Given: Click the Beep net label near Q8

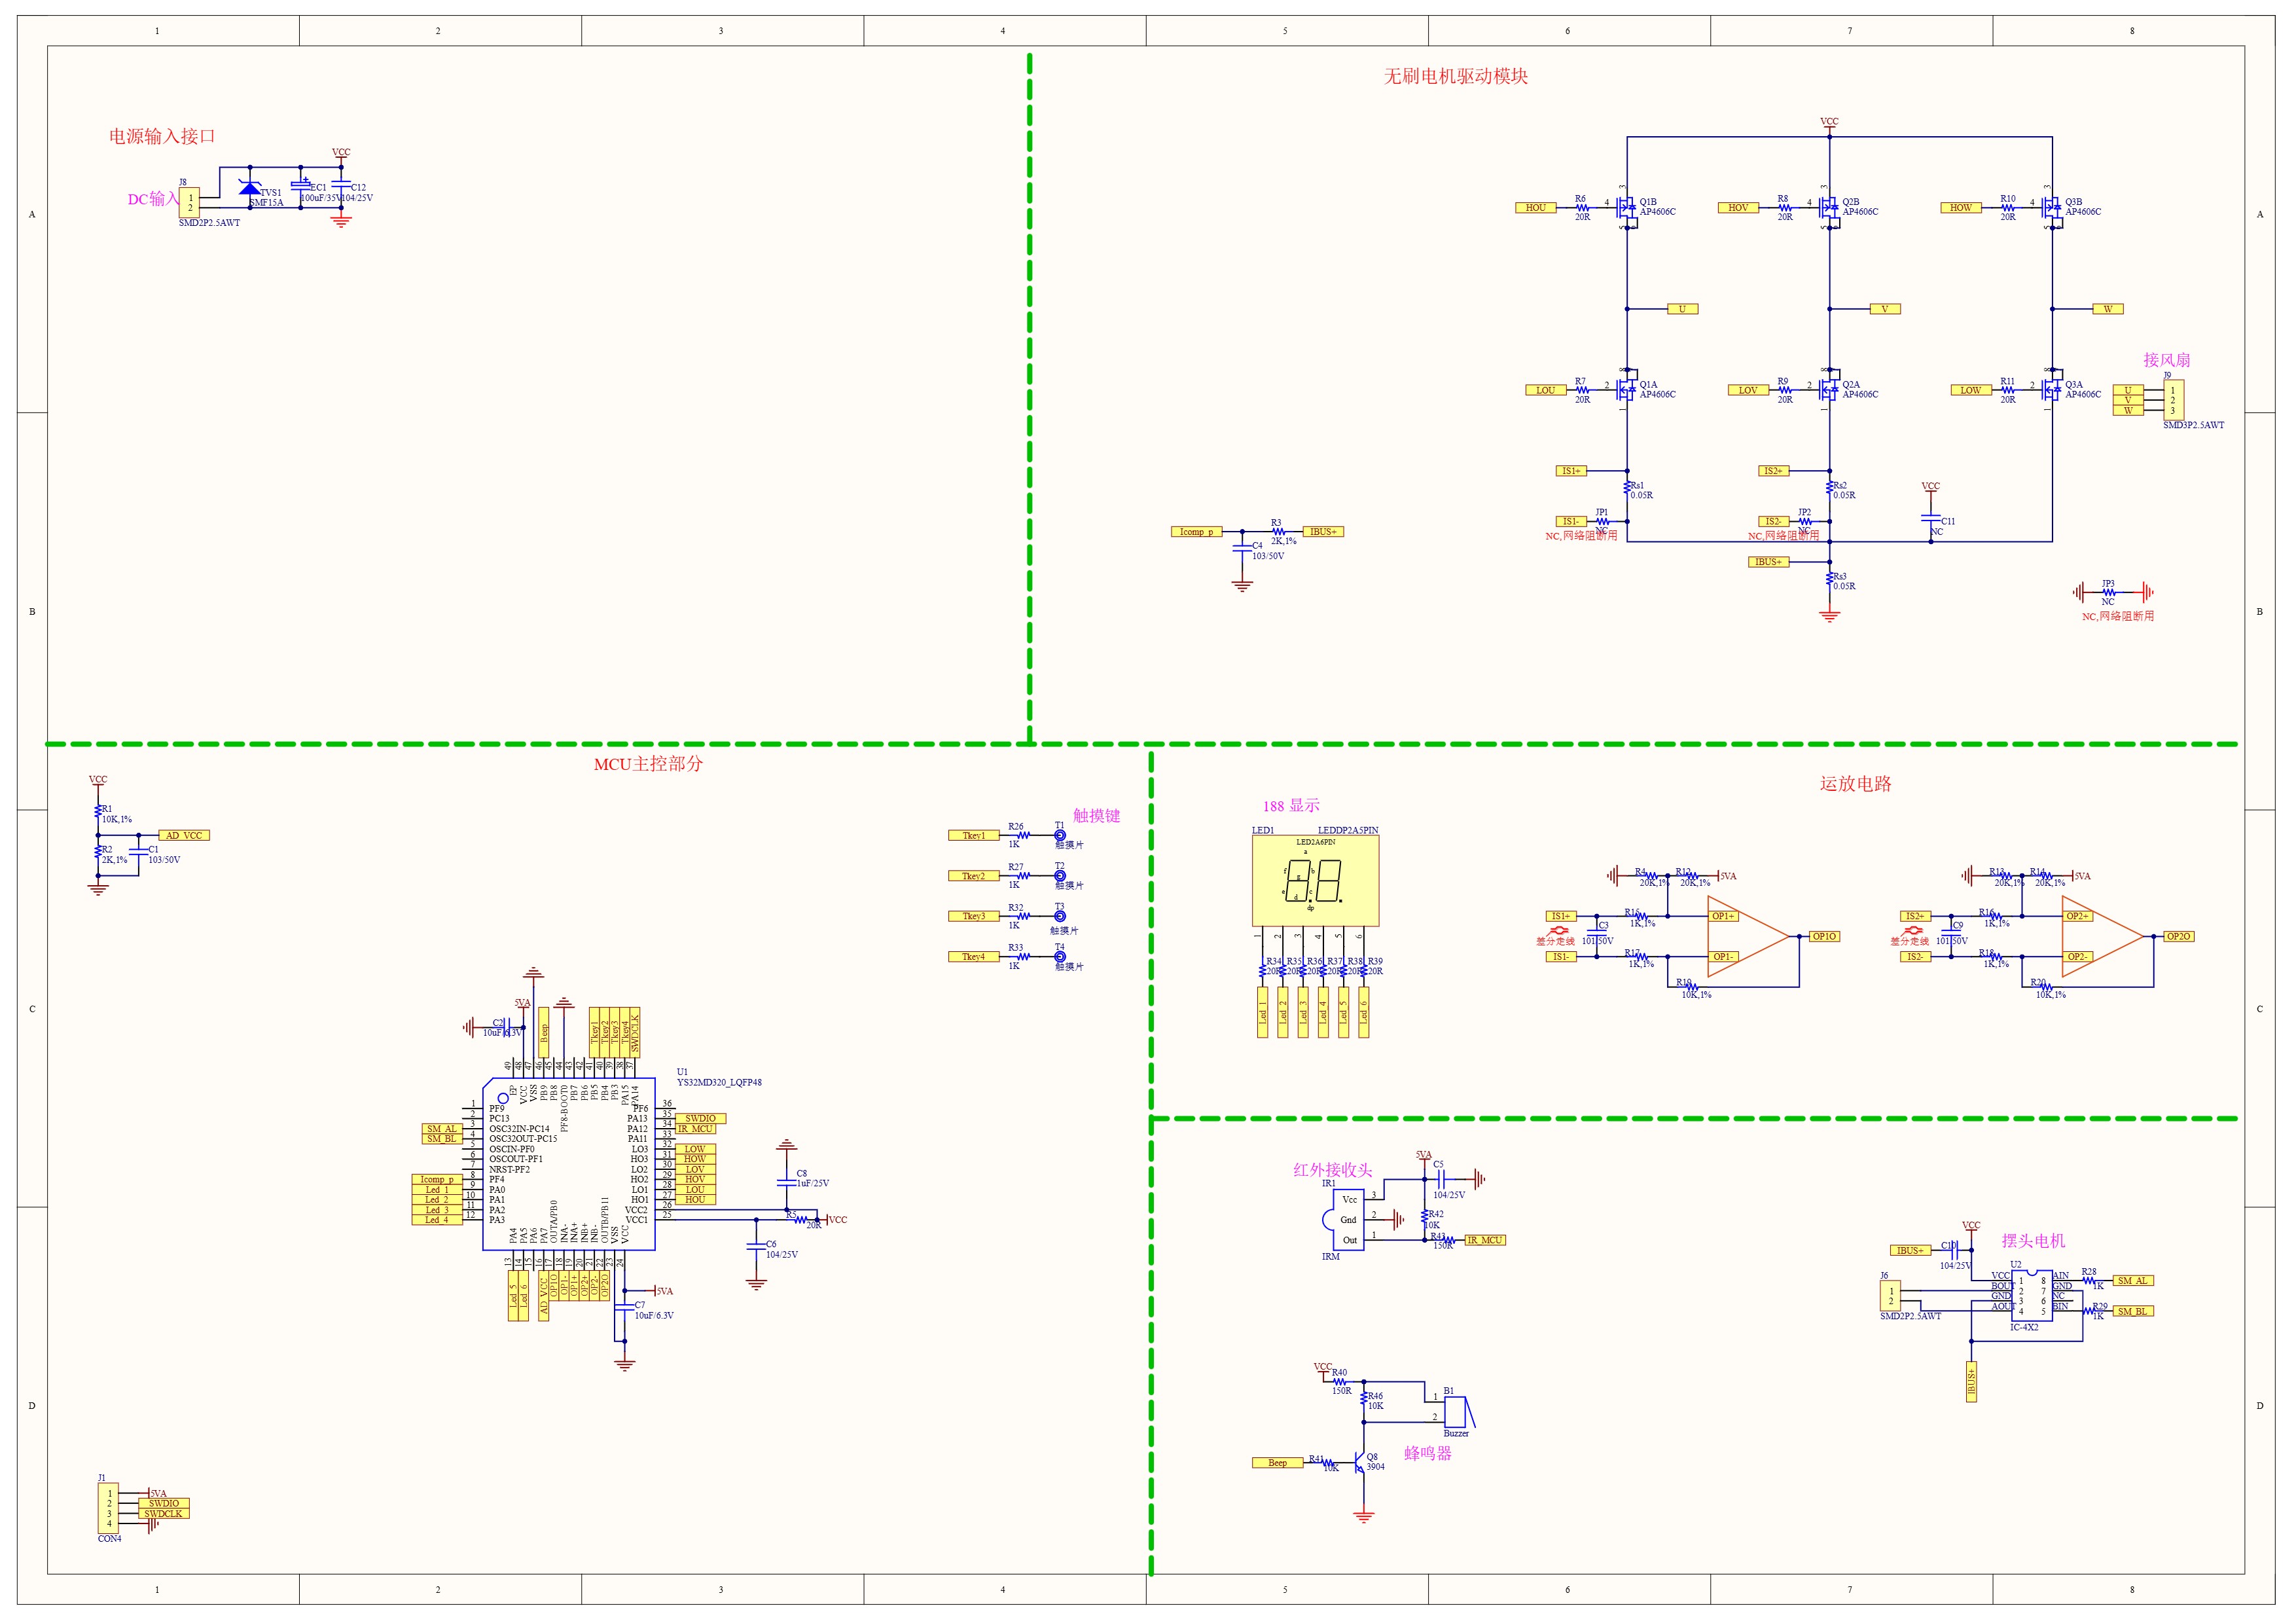Looking at the screenshot, I should coord(1277,1463).
